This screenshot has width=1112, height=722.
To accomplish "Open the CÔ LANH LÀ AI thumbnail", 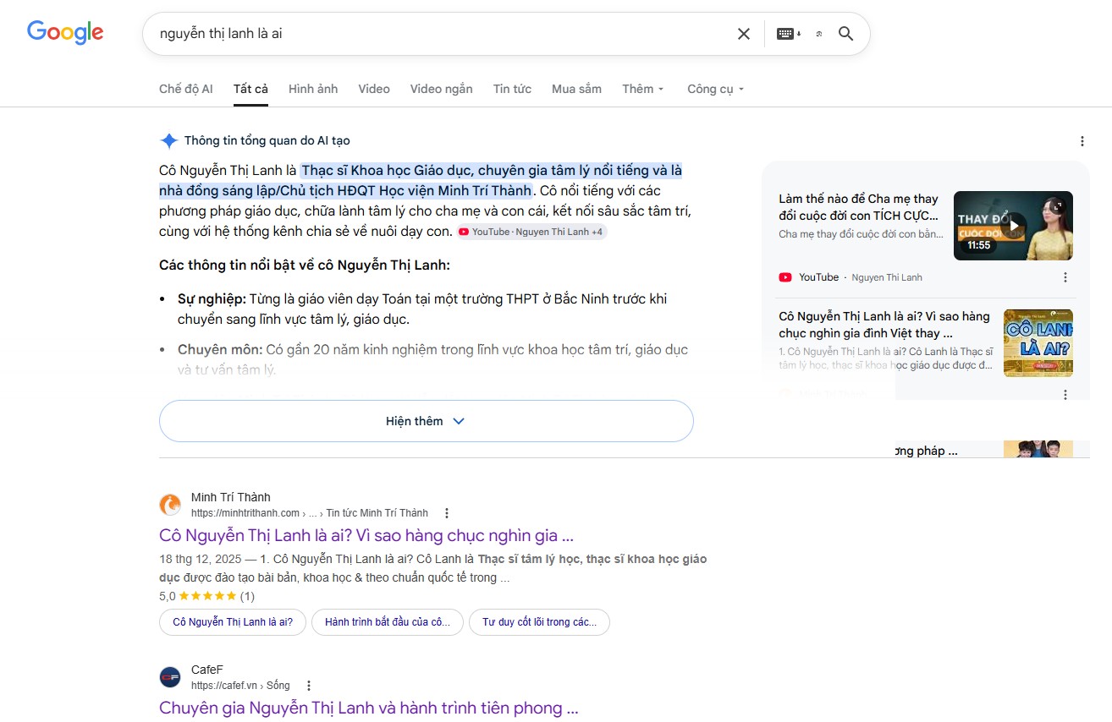I will (x=1038, y=342).
